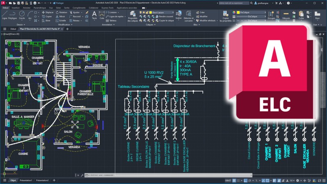Image resolution: width=327 pixels, height=184 pixels.
Task: Click the Grouper tool
Action: [271, 15]
